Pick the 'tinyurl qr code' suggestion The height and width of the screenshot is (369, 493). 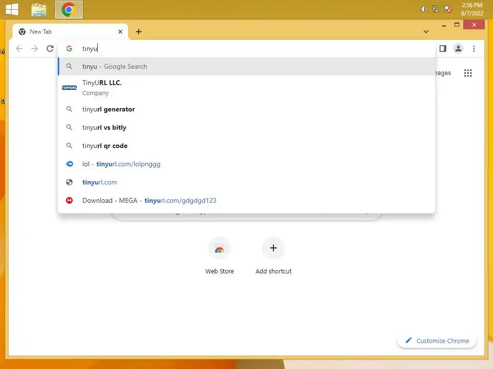[246, 146]
